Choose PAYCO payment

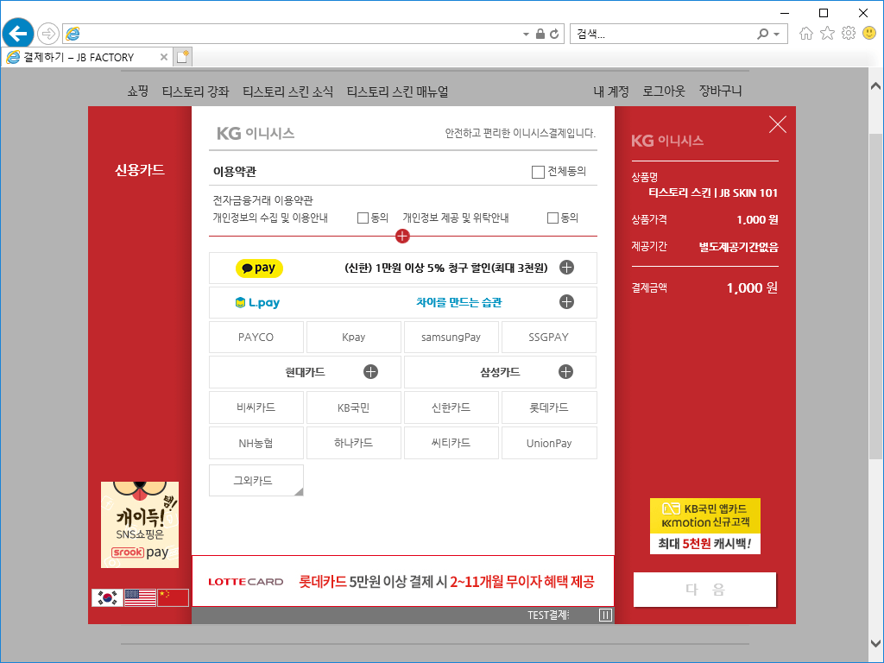pyautogui.click(x=256, y=338)
